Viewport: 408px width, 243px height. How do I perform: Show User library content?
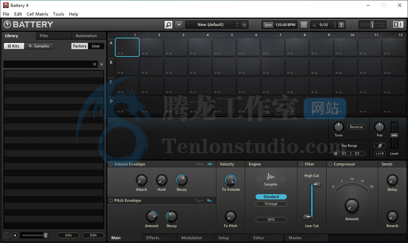tap(96, 46)
